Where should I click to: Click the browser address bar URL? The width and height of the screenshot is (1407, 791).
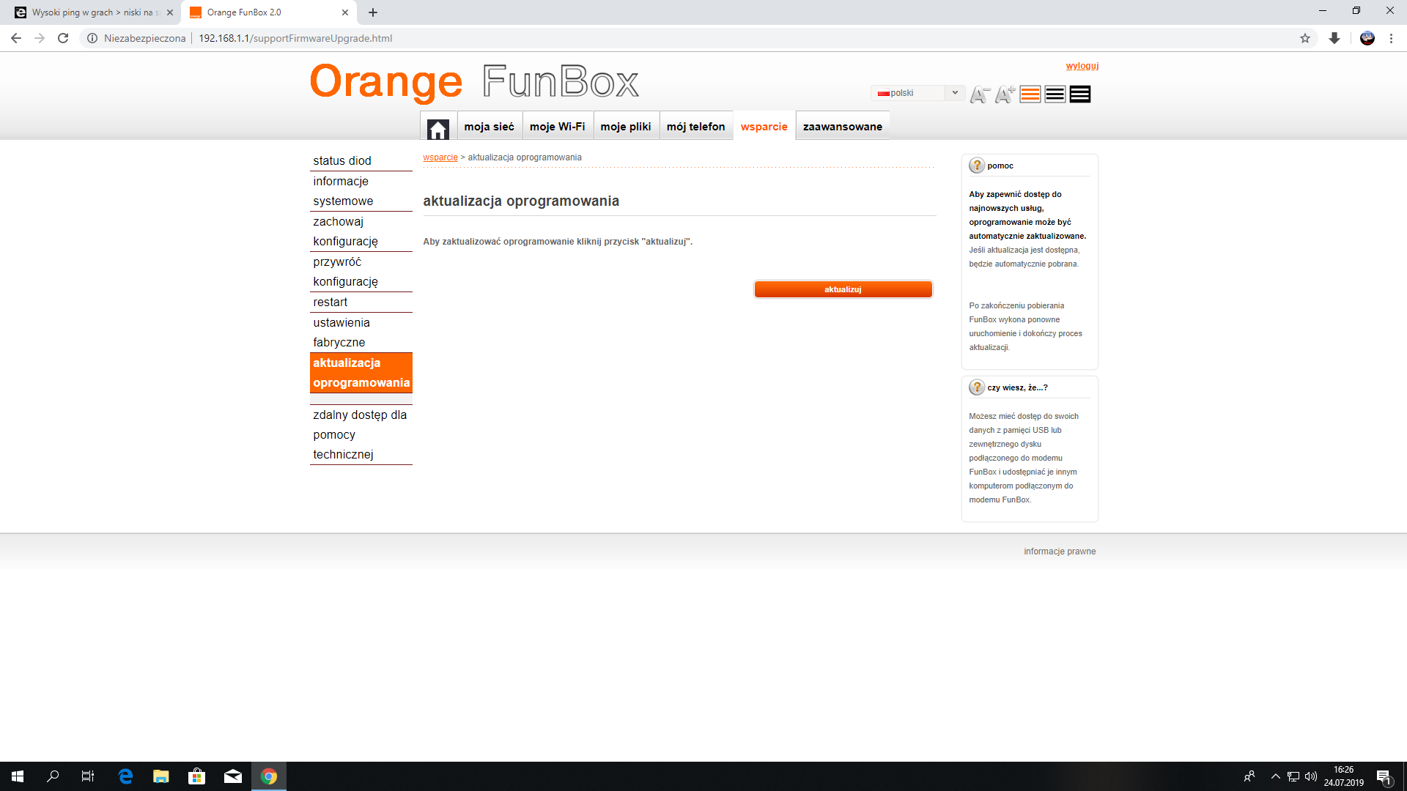(295, 38)
